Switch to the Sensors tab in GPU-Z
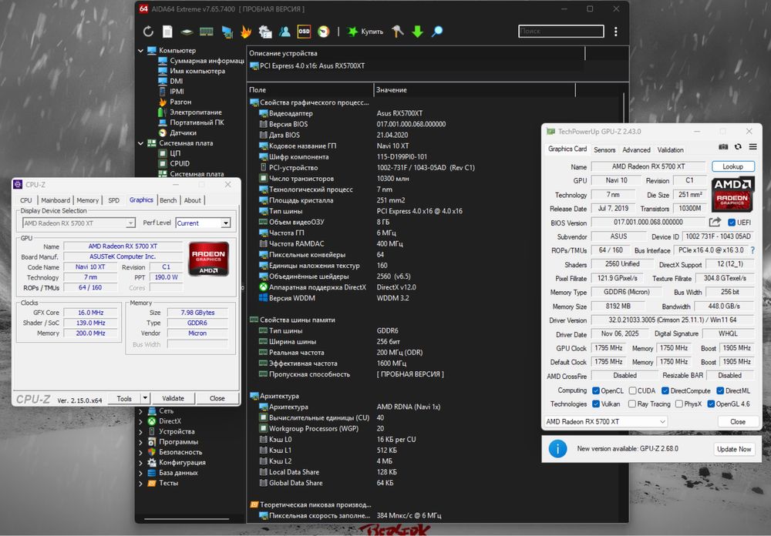The width and height of the screenshot is (771, 536). tap(604, 150)
